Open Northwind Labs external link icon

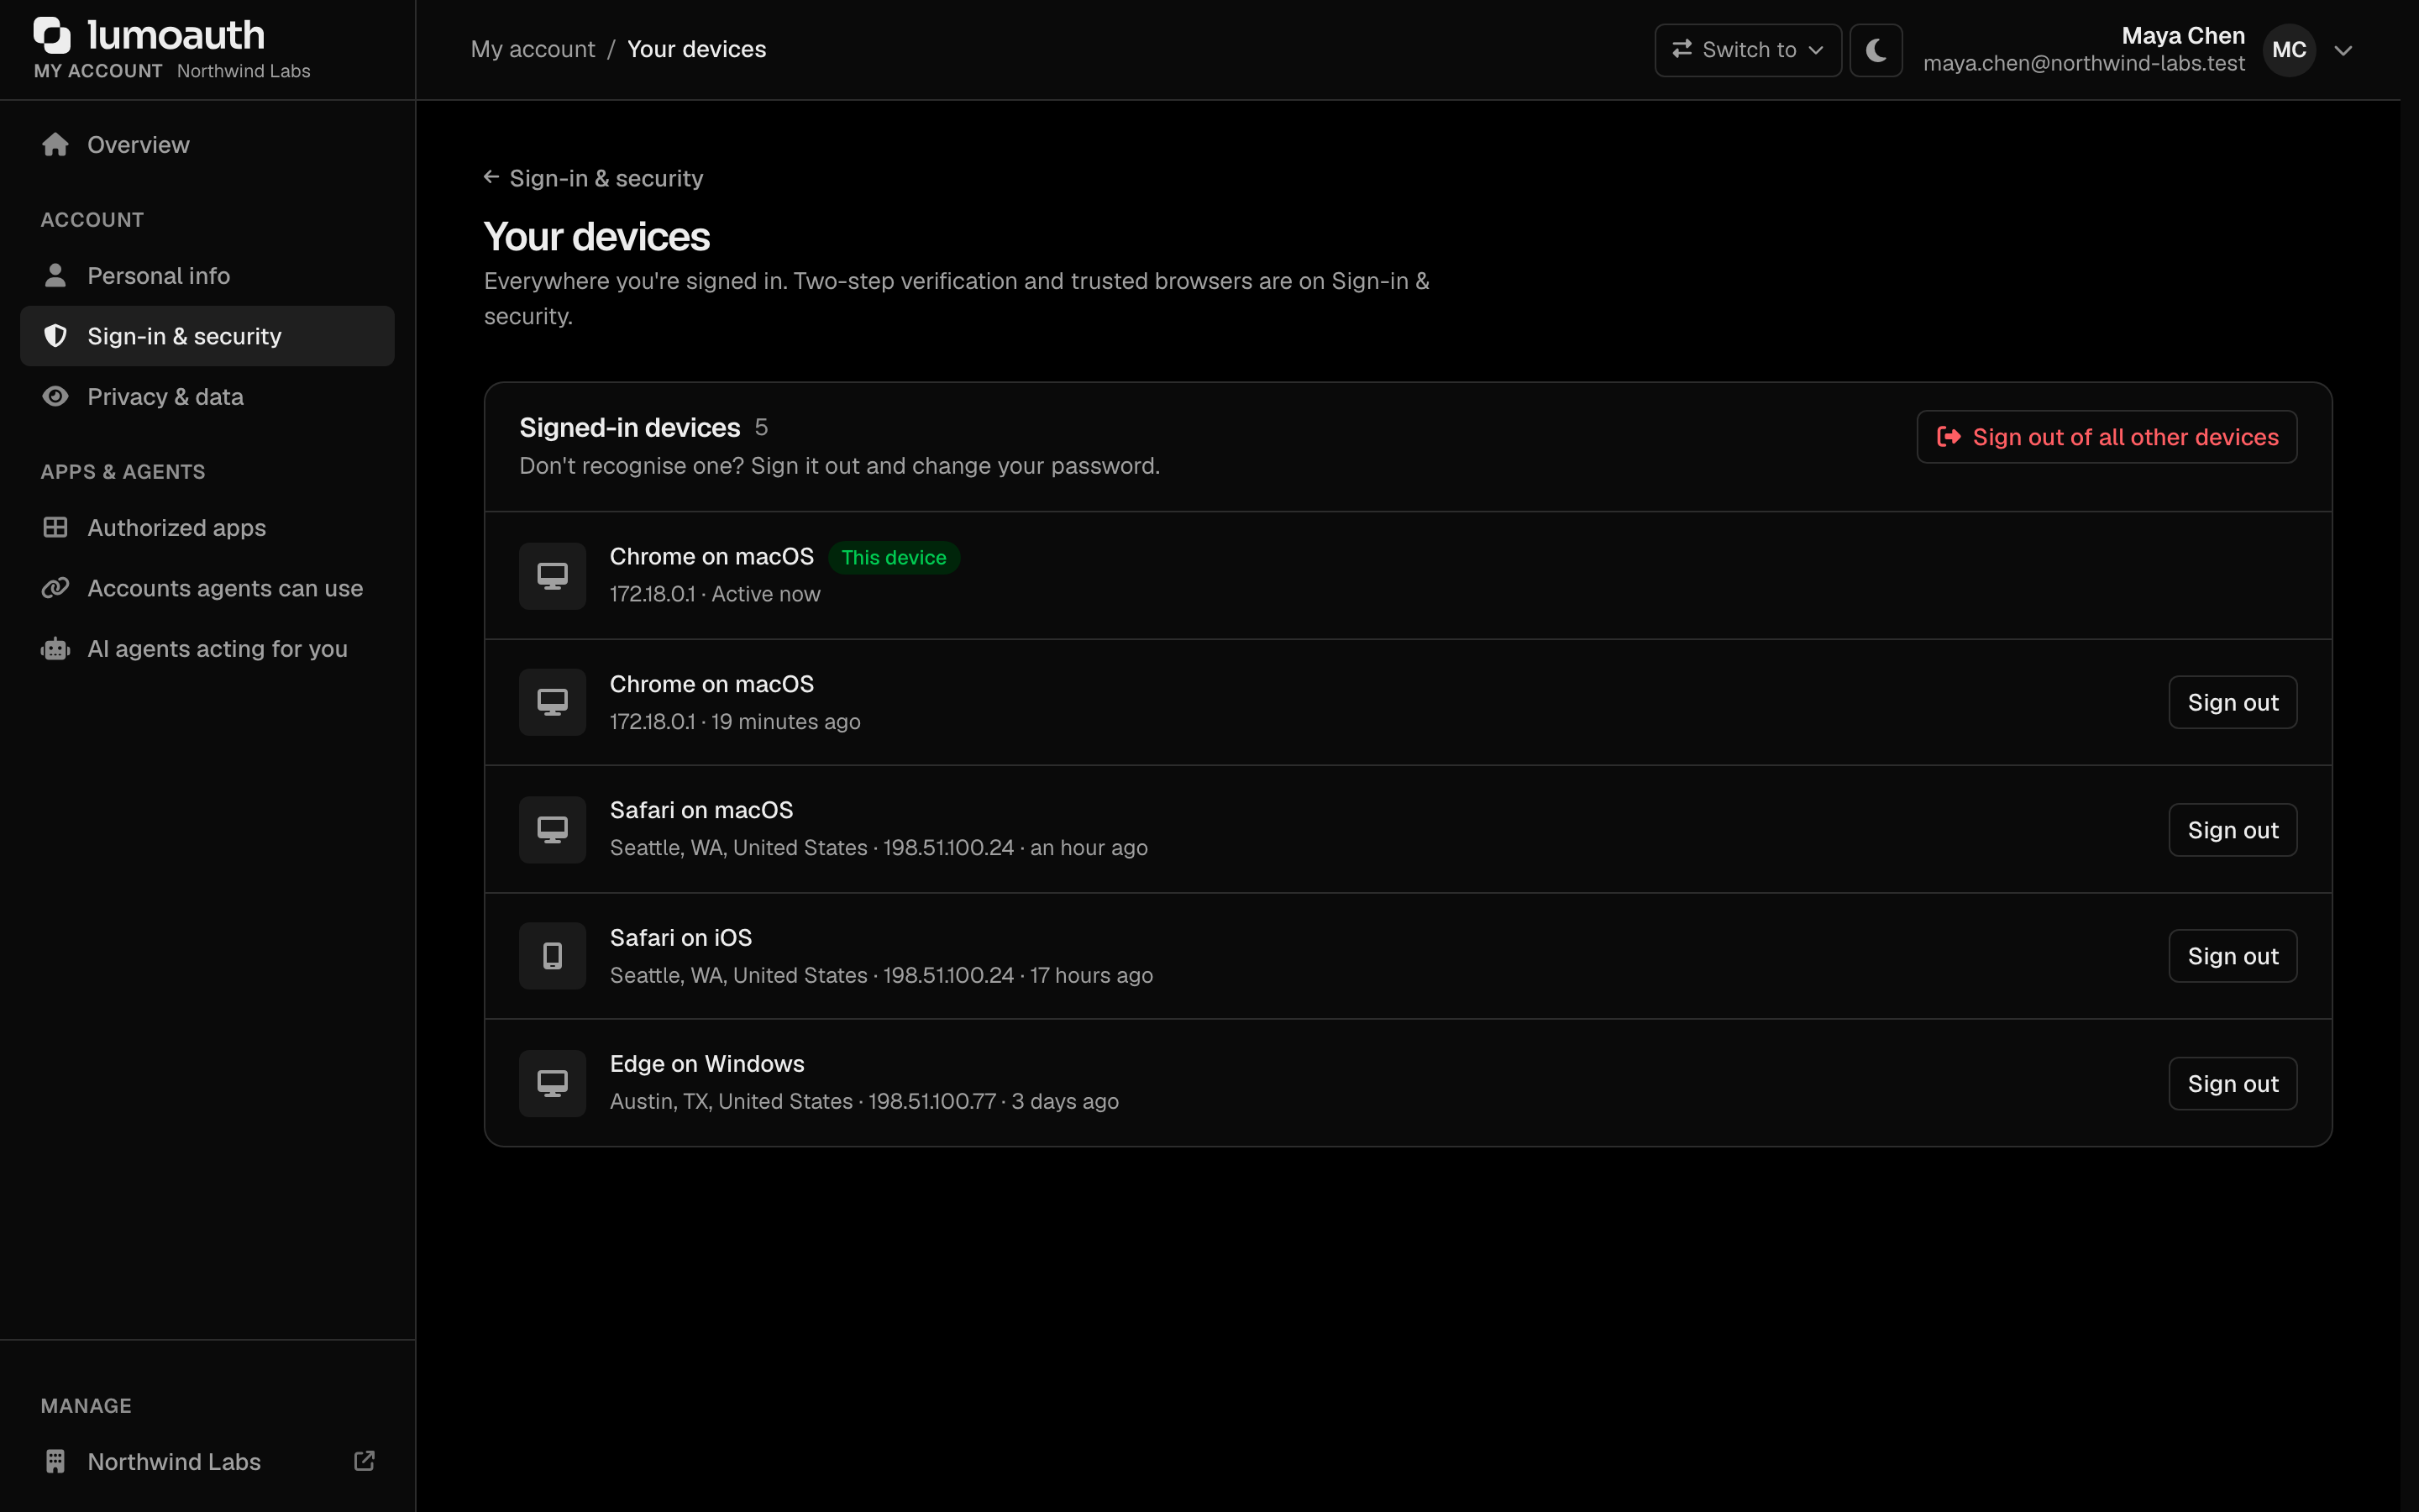click(365, 1461)
